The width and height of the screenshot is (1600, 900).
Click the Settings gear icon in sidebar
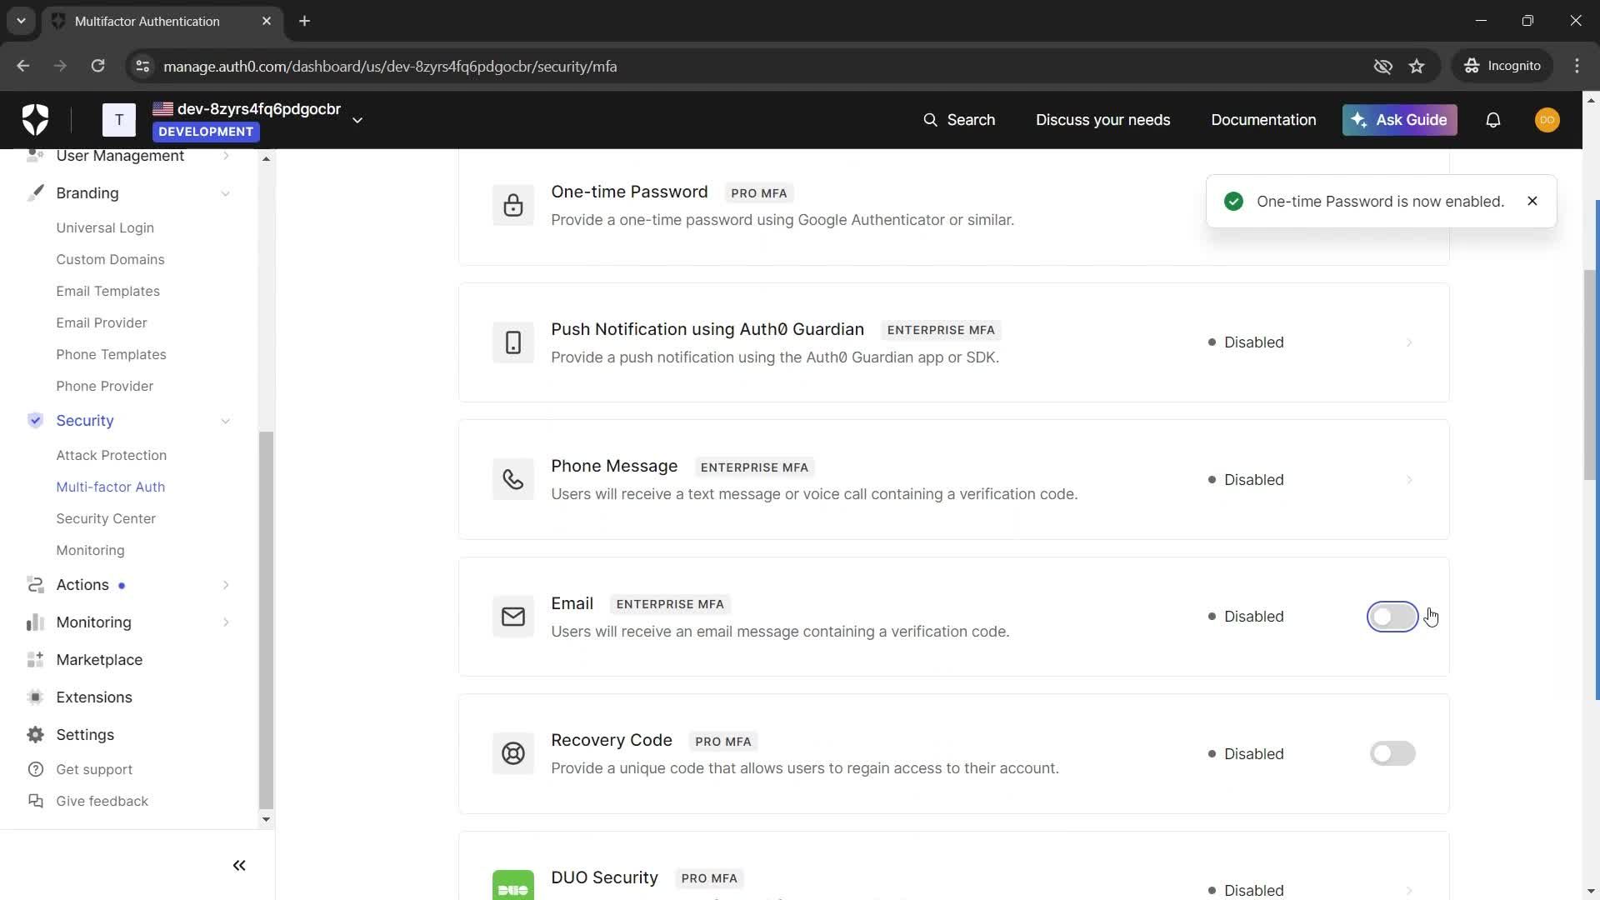[35, 734]
